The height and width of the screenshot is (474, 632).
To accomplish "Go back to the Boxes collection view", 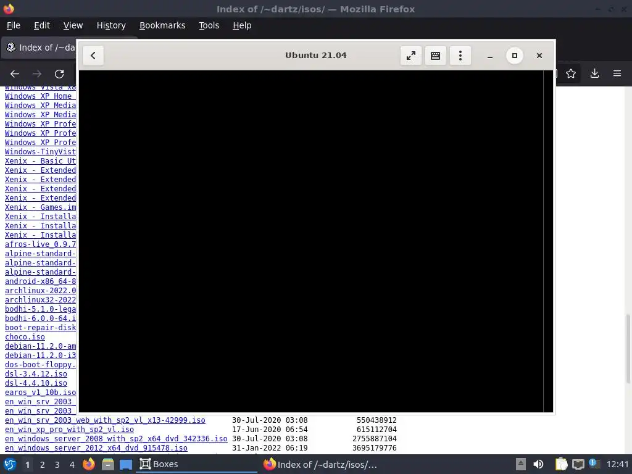I will (x=93, y=56).
